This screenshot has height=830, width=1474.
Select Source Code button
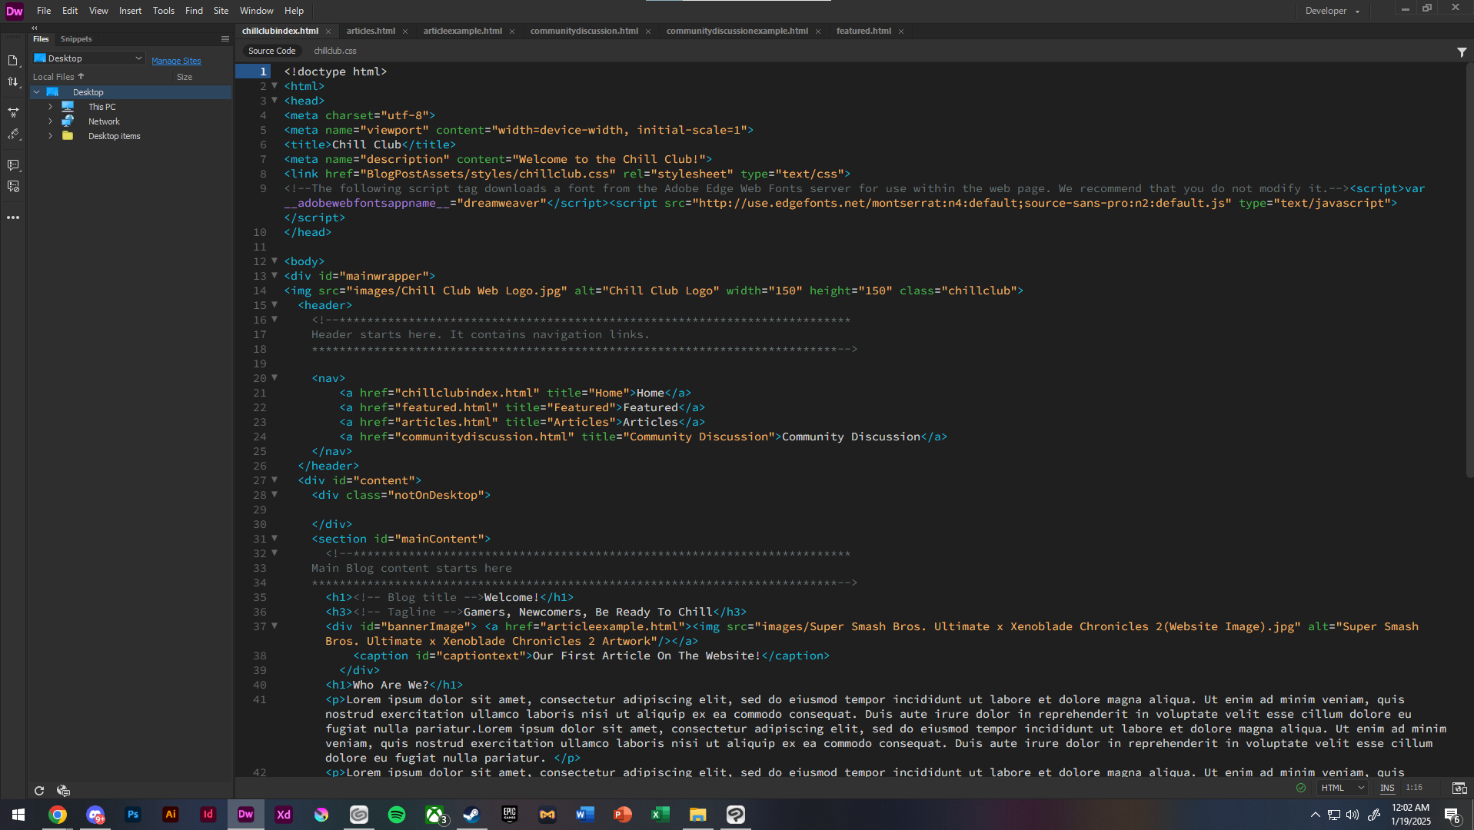click(271, 51)
